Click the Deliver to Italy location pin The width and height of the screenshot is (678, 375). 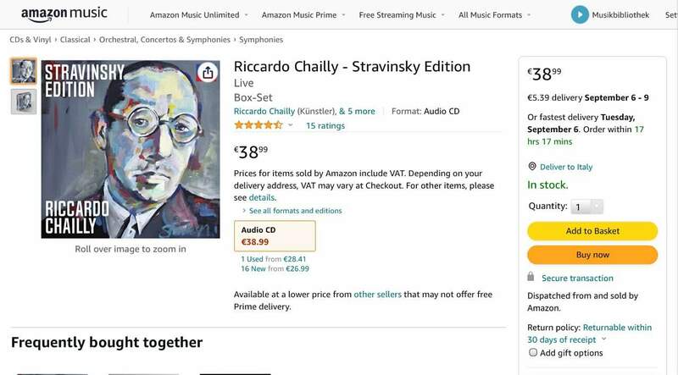(532, 167)
